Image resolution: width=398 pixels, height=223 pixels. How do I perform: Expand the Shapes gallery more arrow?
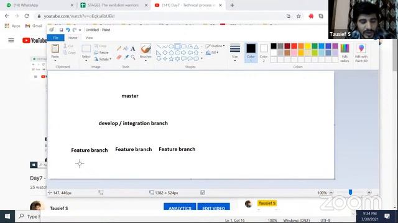[201, 59]
